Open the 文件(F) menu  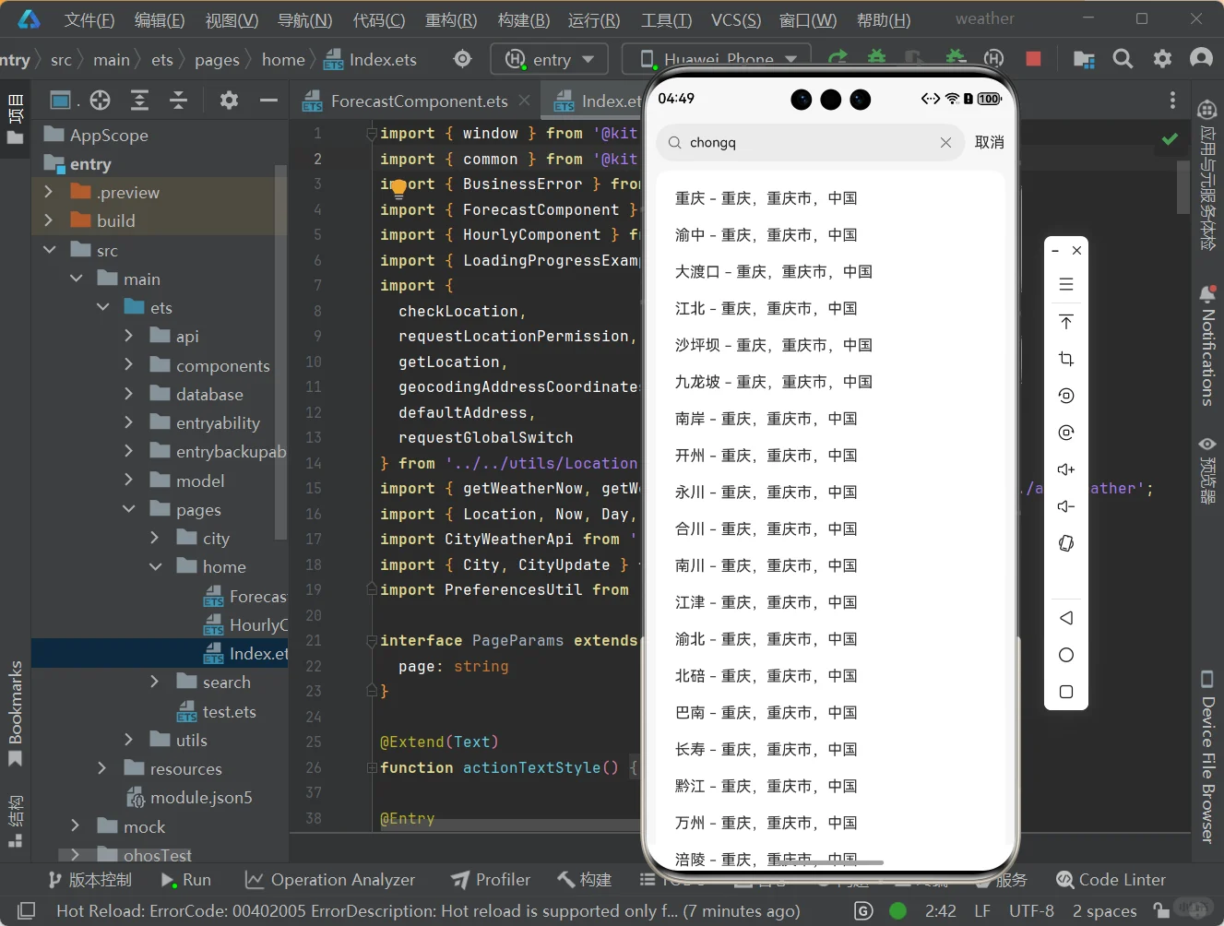(x=89, y=19)
